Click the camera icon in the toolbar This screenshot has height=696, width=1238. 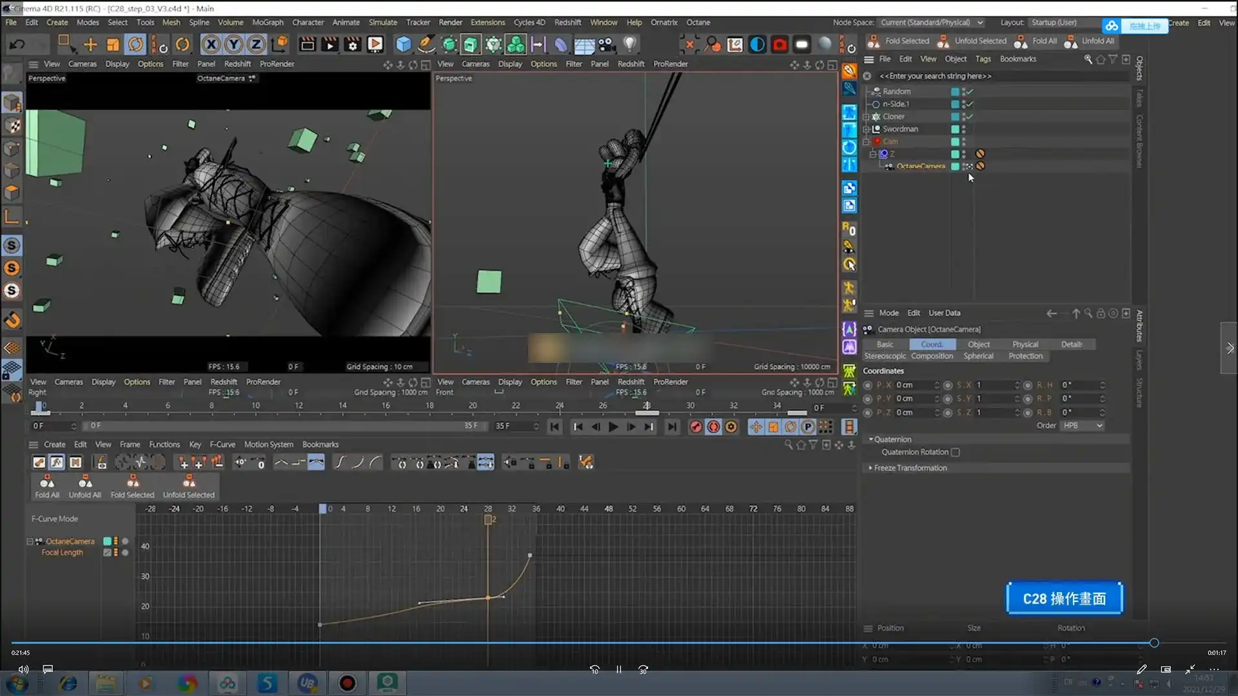(606, 44)
